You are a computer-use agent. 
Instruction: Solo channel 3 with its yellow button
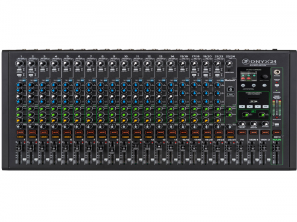[44, 137]
